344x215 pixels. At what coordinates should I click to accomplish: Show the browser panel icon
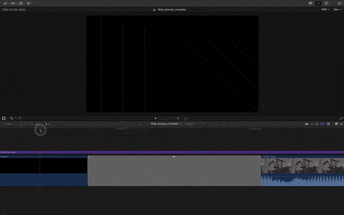click(310, 3)
